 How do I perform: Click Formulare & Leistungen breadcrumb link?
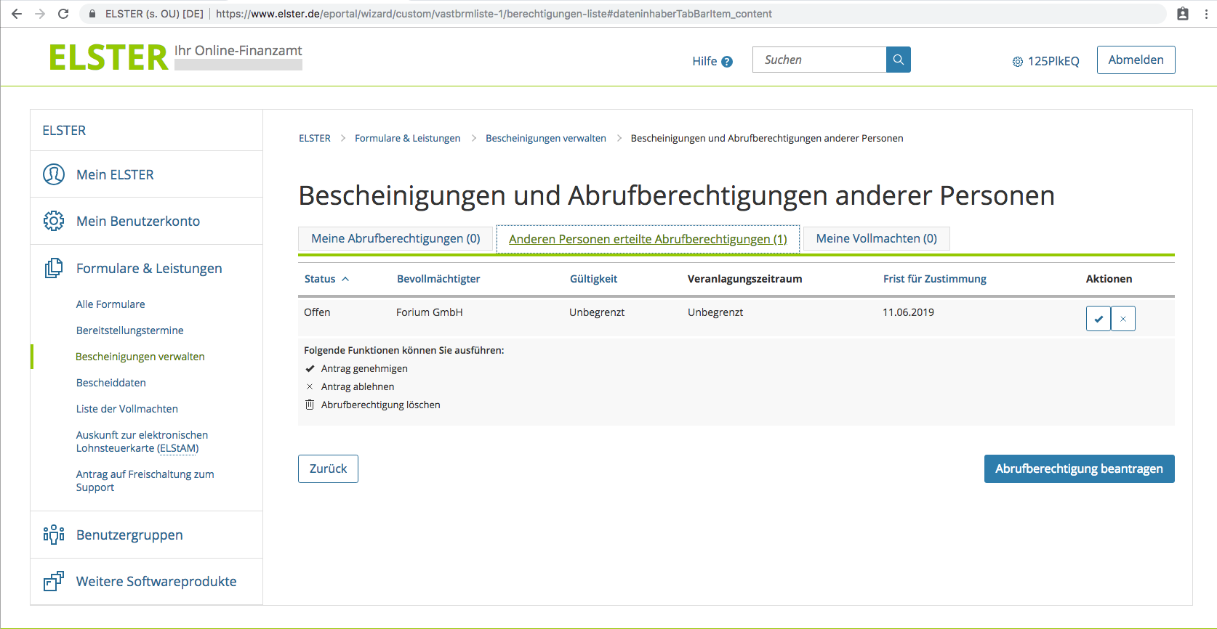[x=407, y=138]
